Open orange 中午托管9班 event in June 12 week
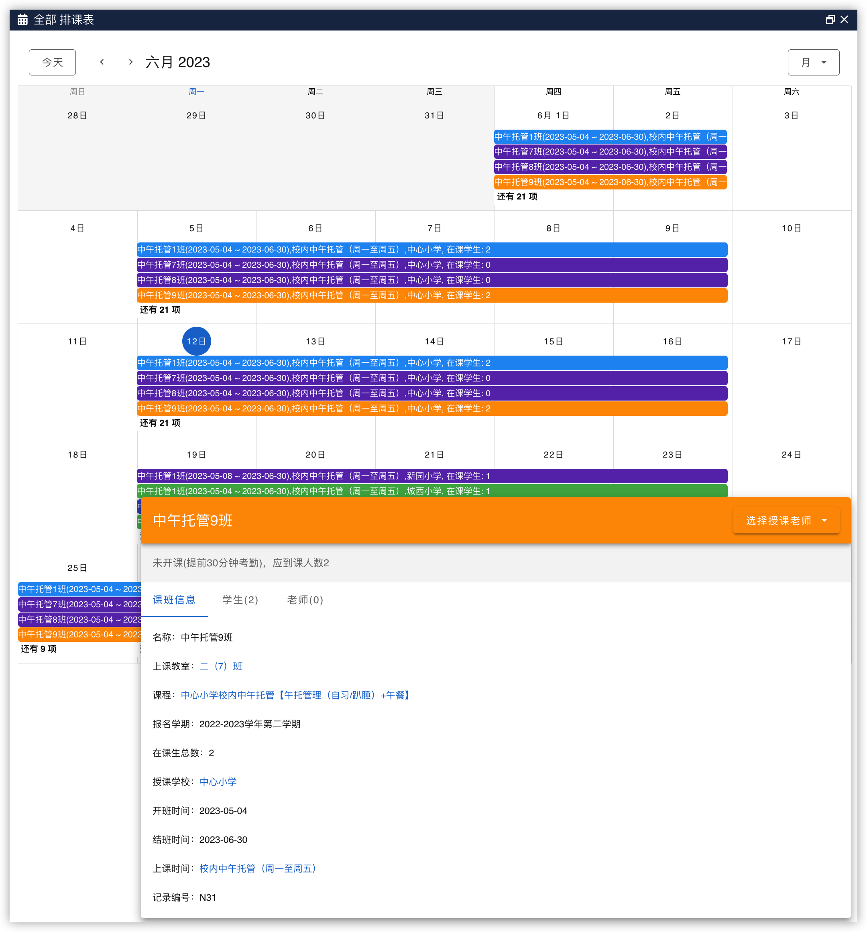The height and width of the screenshot is (932, 867). coord(432,408)
